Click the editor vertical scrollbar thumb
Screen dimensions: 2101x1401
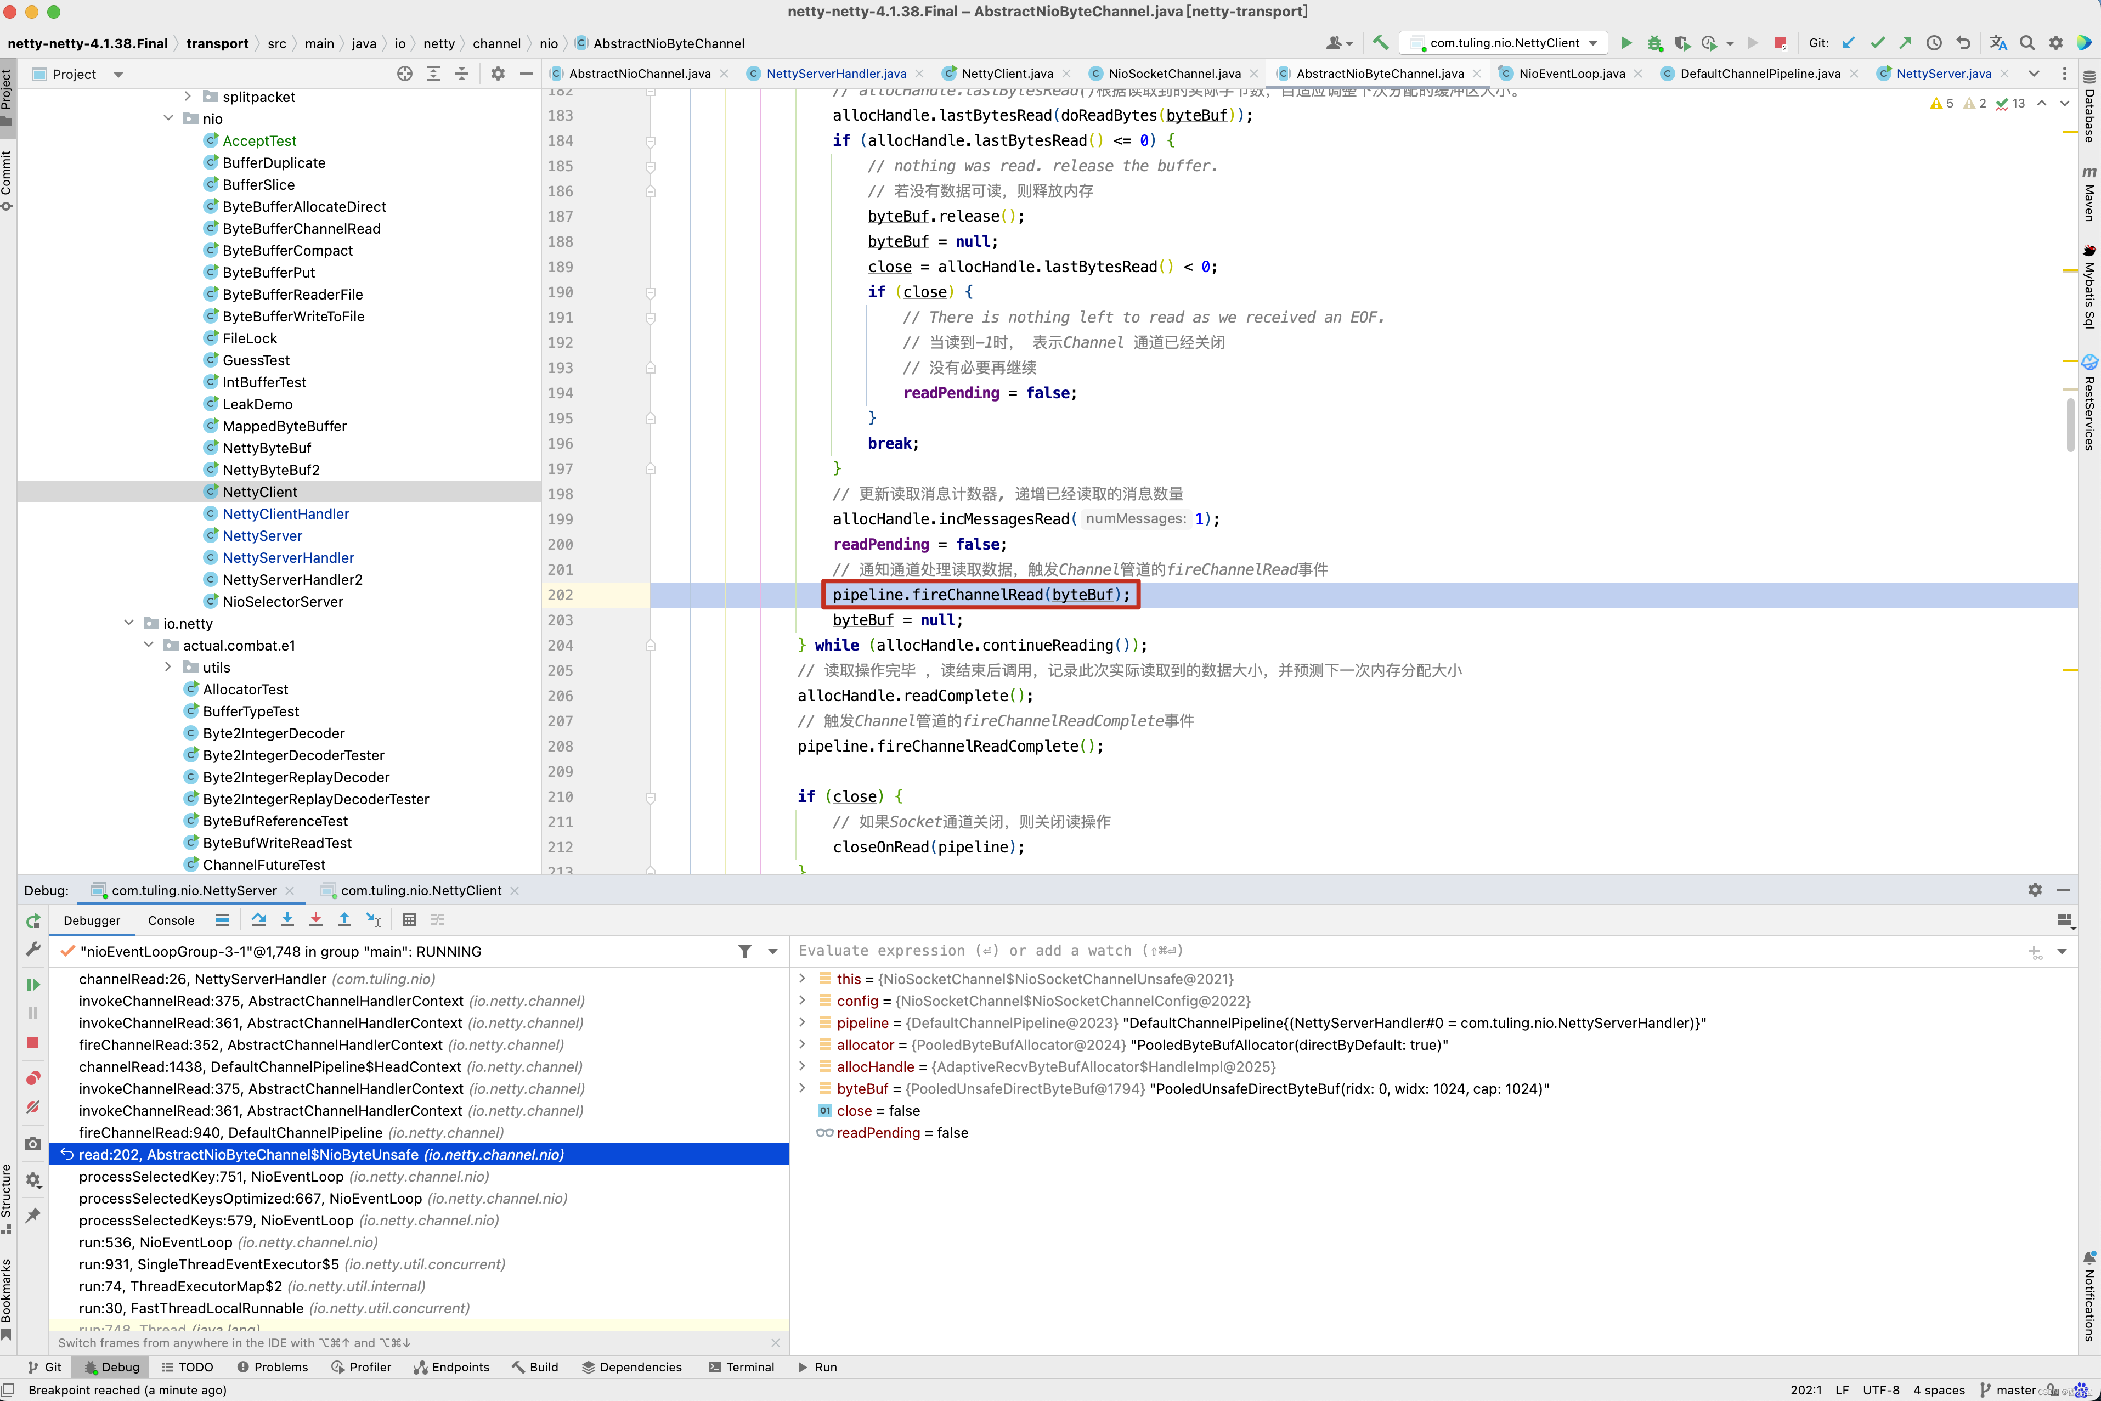point(2071,425)
